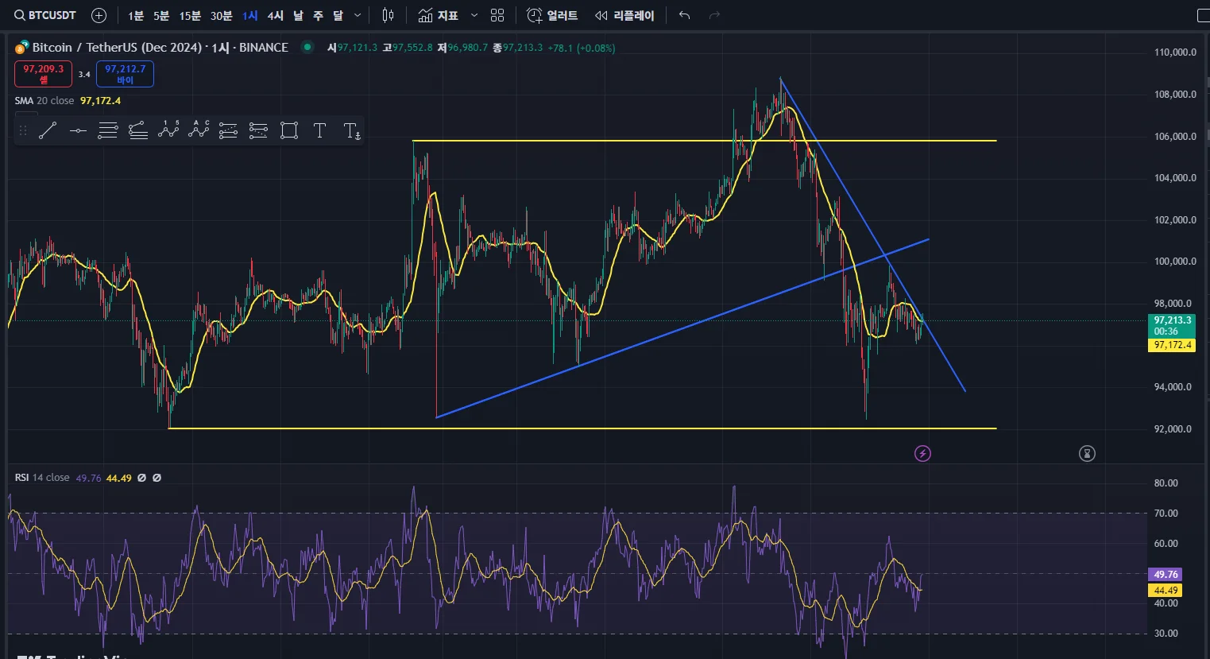The height and width of the screenshot is (659, 1210).
Task: Choose the Fib retracement drawing tool
Action: [229, 130]
